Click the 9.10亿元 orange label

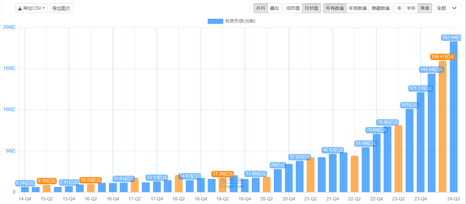click(x=47, y=181)
